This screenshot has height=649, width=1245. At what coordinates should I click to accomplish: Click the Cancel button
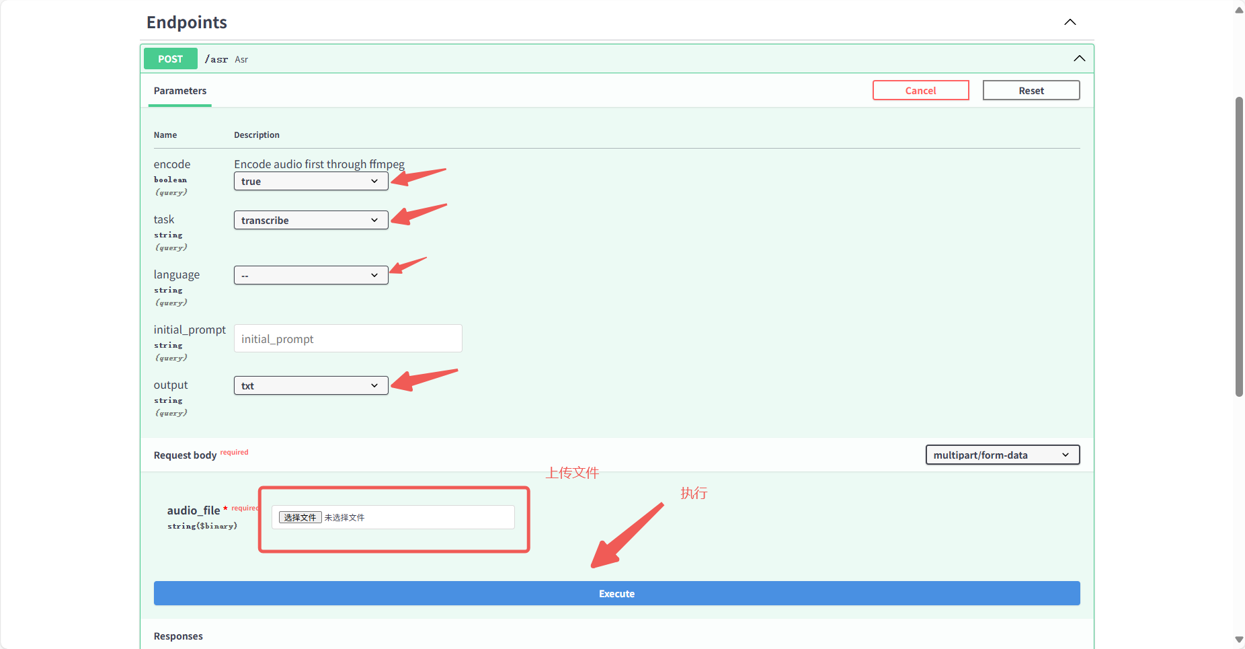[x=920, y=91]
